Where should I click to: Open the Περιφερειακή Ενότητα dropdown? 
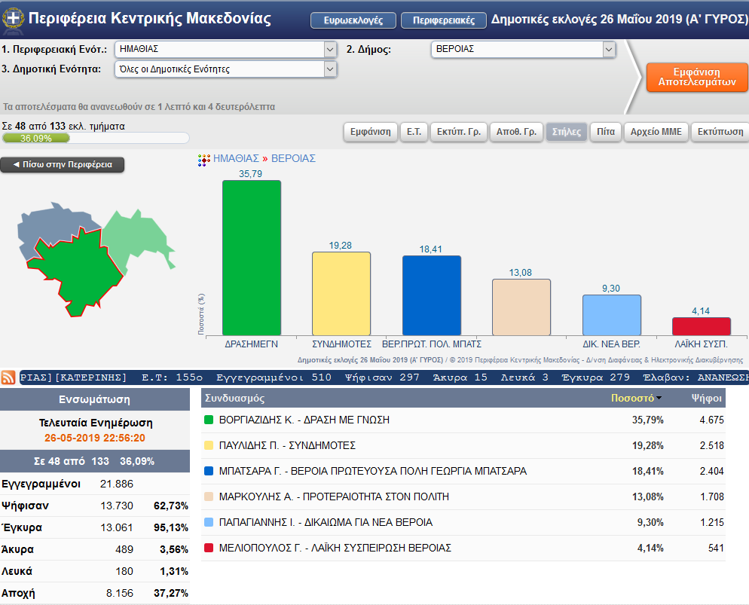pos(329,50)
